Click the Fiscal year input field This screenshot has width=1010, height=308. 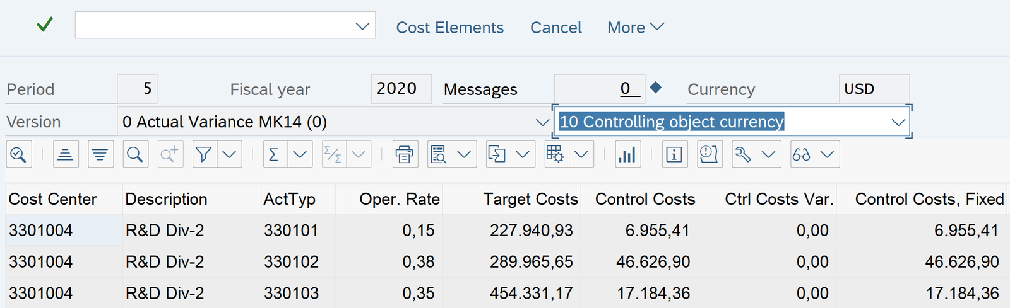pyautogui.click(x=400, y=89)
